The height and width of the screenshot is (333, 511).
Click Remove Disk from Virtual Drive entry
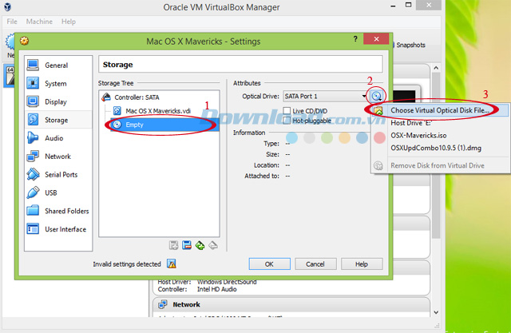tap(440, 165)
